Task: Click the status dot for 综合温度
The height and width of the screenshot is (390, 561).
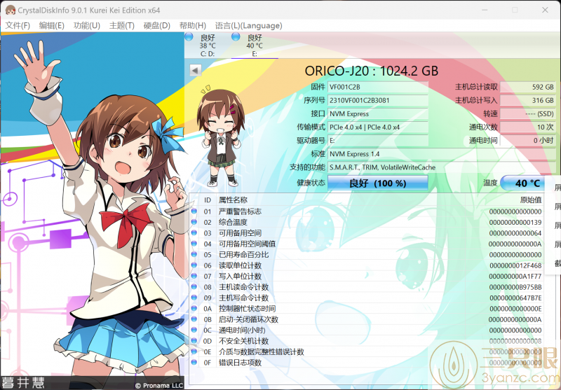Action: tap(194, 222)
